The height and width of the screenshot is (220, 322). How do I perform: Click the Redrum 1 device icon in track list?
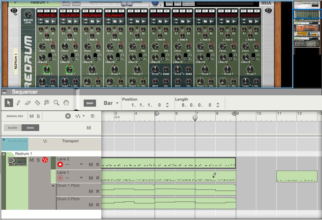[x=18, y=161]
